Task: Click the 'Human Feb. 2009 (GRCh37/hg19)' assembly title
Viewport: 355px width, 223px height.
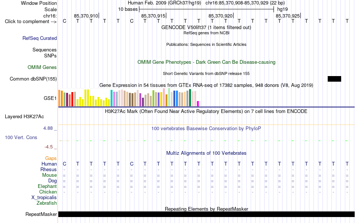Action: (164, 3)
